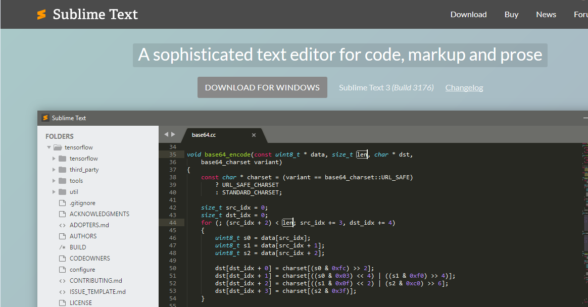The height and width of the screenshot is (307, 588).
Task: Click the comment icon beside BUILD
Action: click(x=62, y=247)
